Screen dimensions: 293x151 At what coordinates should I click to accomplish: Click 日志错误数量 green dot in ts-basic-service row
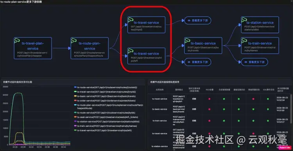[x=224, y=109]
